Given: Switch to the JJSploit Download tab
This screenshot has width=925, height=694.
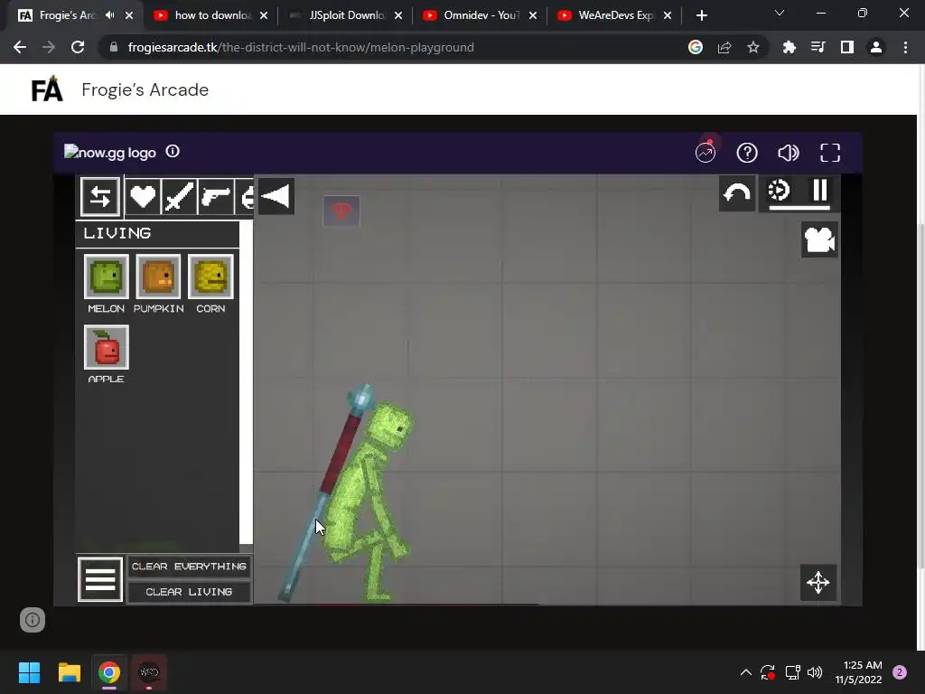Looking at the screenshot, I should coord(341,15).
